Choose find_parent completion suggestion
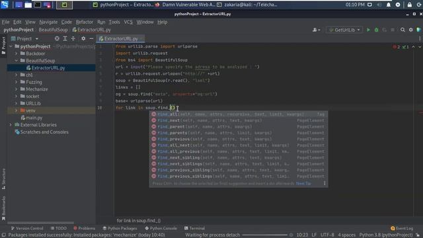423x238 pixels. [x=239, y=126]
